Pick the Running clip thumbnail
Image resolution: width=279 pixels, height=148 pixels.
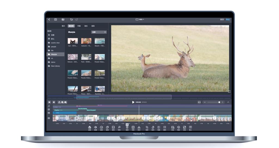[x=100, y=89]
